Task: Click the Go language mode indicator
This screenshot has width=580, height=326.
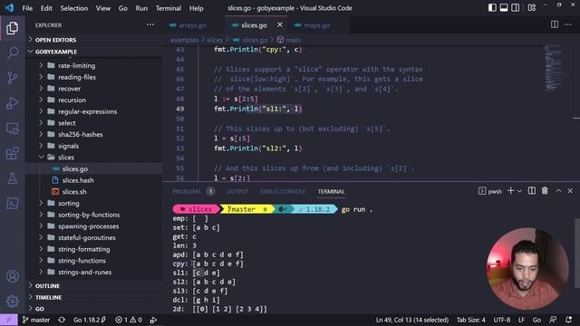Action: click(536, 320)
